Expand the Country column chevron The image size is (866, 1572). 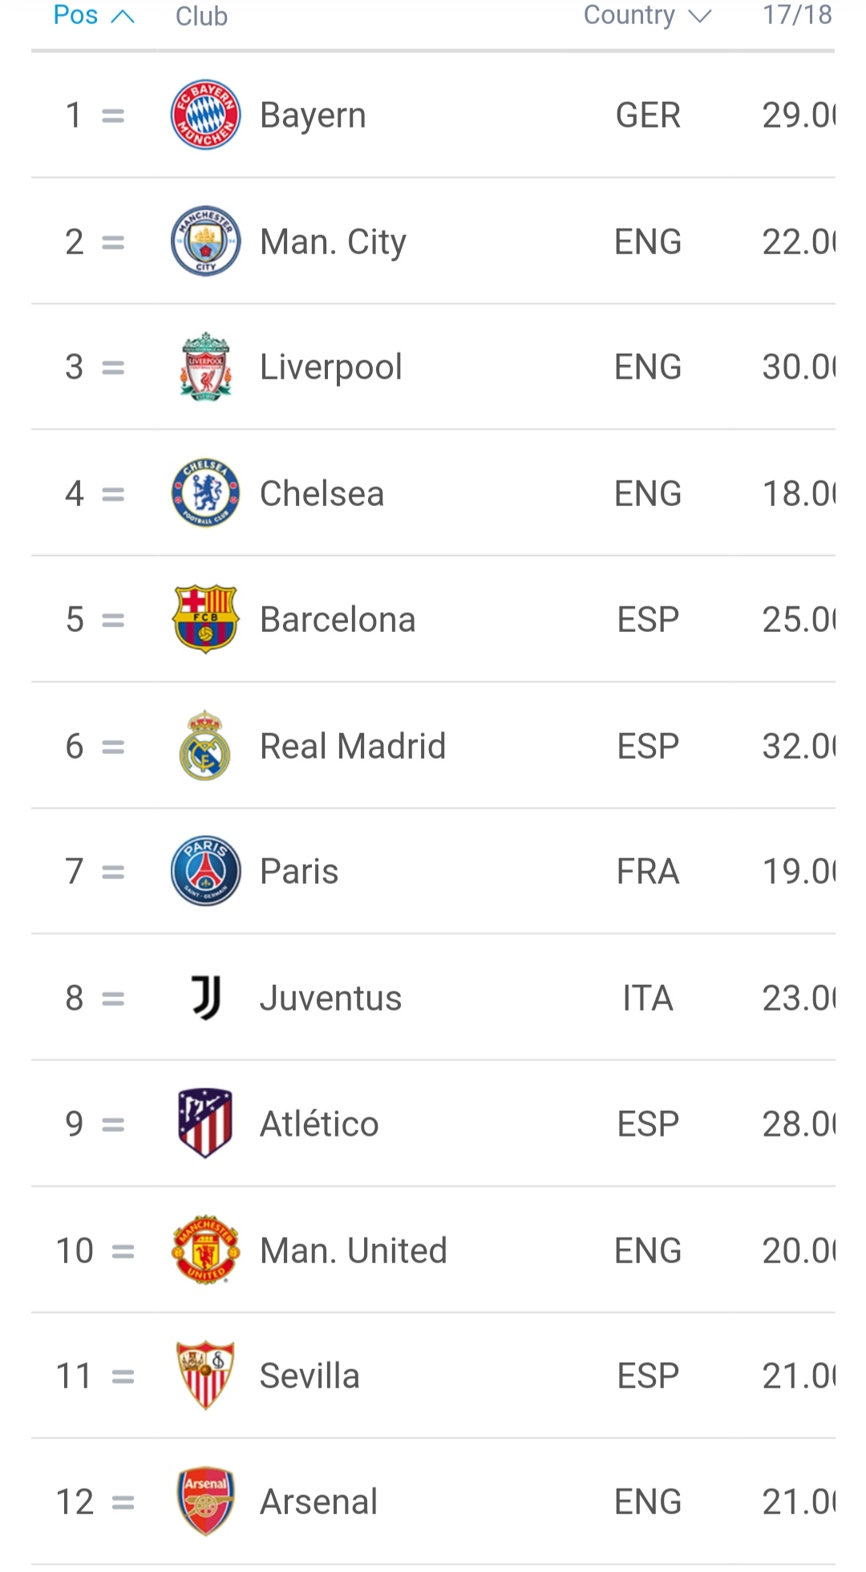click(x=700, y=16)
